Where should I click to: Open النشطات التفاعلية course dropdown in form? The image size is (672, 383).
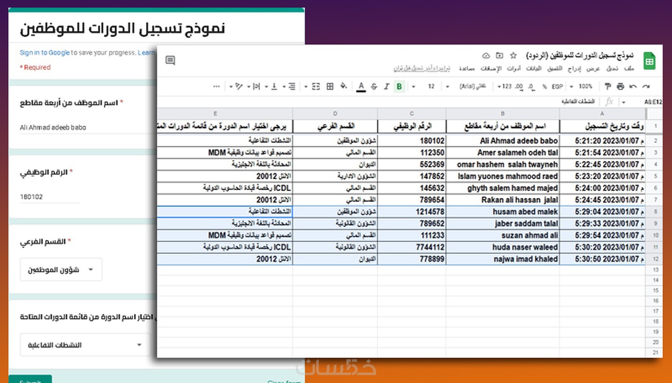[x=85, y=345]
